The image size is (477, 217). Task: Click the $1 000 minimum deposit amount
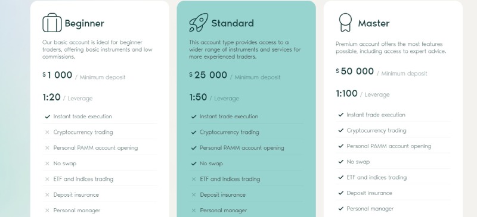coord(57,75)
